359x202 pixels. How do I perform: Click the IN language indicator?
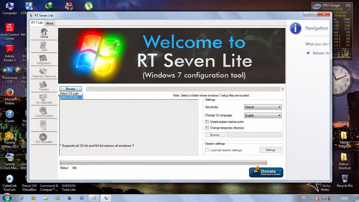[304, 198]
